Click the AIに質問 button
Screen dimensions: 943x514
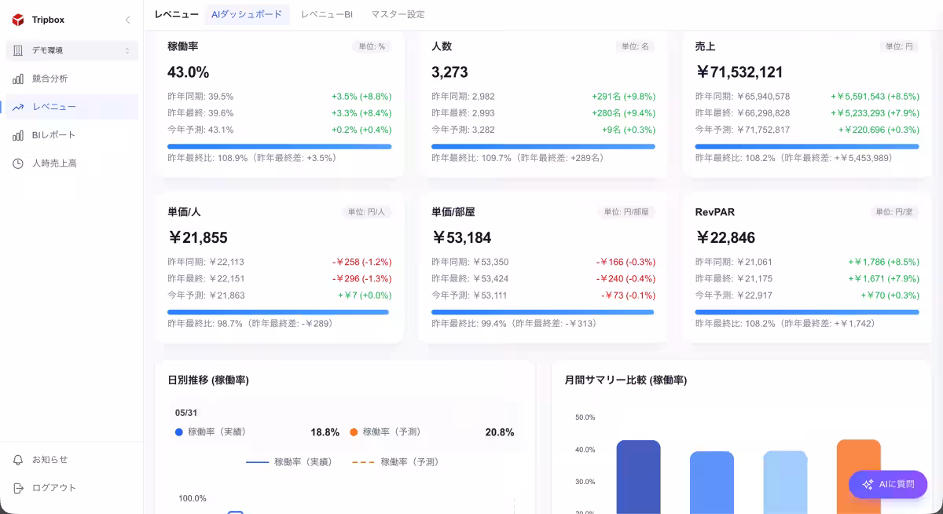888,484
